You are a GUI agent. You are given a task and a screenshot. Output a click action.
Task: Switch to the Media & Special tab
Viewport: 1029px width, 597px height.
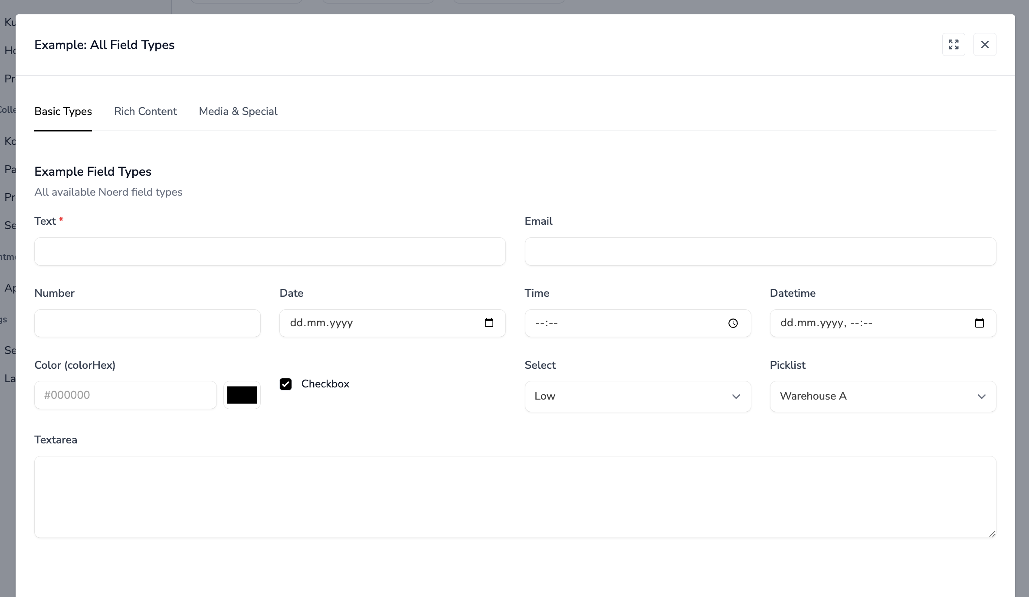(x=238, y=112)
